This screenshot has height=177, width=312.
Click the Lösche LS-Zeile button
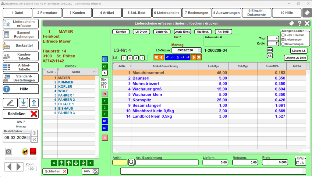click(296, 58)
